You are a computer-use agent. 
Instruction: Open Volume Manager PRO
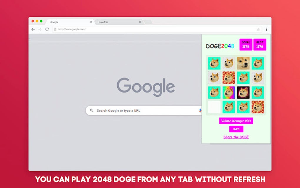coord(236,121)
